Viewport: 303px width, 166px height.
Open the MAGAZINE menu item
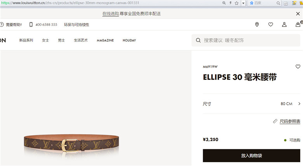(105, 40)
